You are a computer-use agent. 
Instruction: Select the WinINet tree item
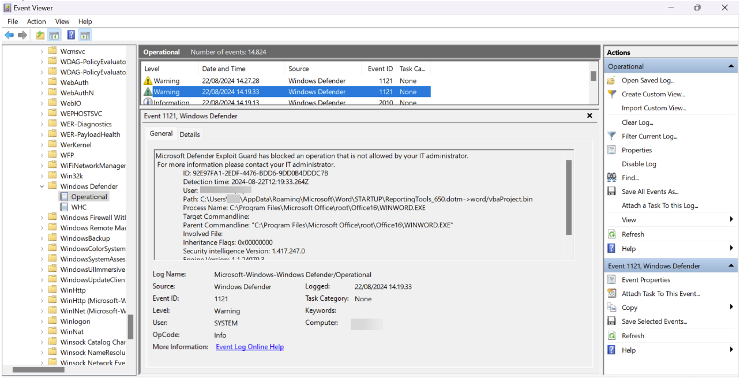93,311
